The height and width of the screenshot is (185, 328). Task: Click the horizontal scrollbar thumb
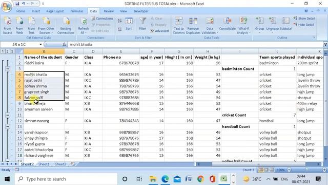258,164
